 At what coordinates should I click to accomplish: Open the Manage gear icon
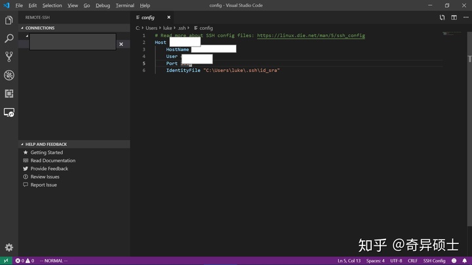(9, 247)
